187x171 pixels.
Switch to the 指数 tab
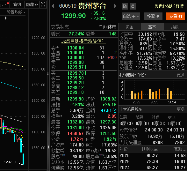click(x=175, y=27)
